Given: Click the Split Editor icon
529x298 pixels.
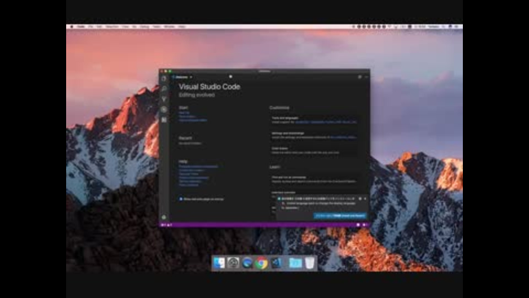Looking at the screenshot, I should [360, 77].
